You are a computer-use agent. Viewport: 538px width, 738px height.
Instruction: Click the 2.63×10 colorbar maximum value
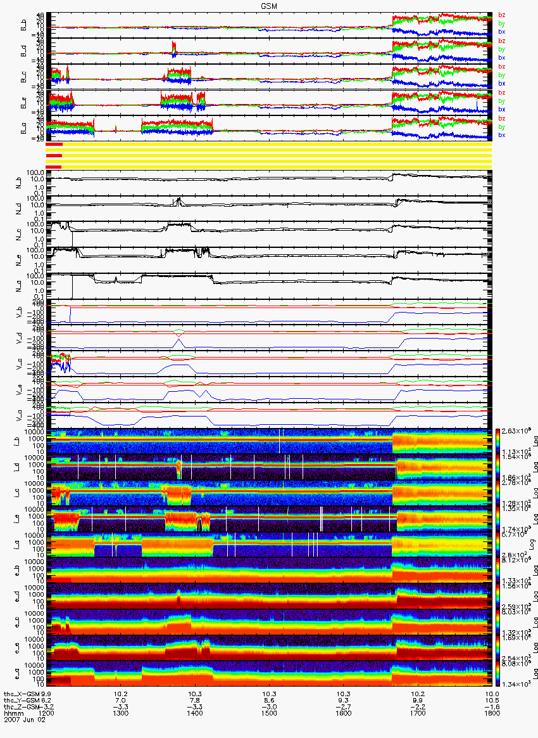tap(515, 431)
